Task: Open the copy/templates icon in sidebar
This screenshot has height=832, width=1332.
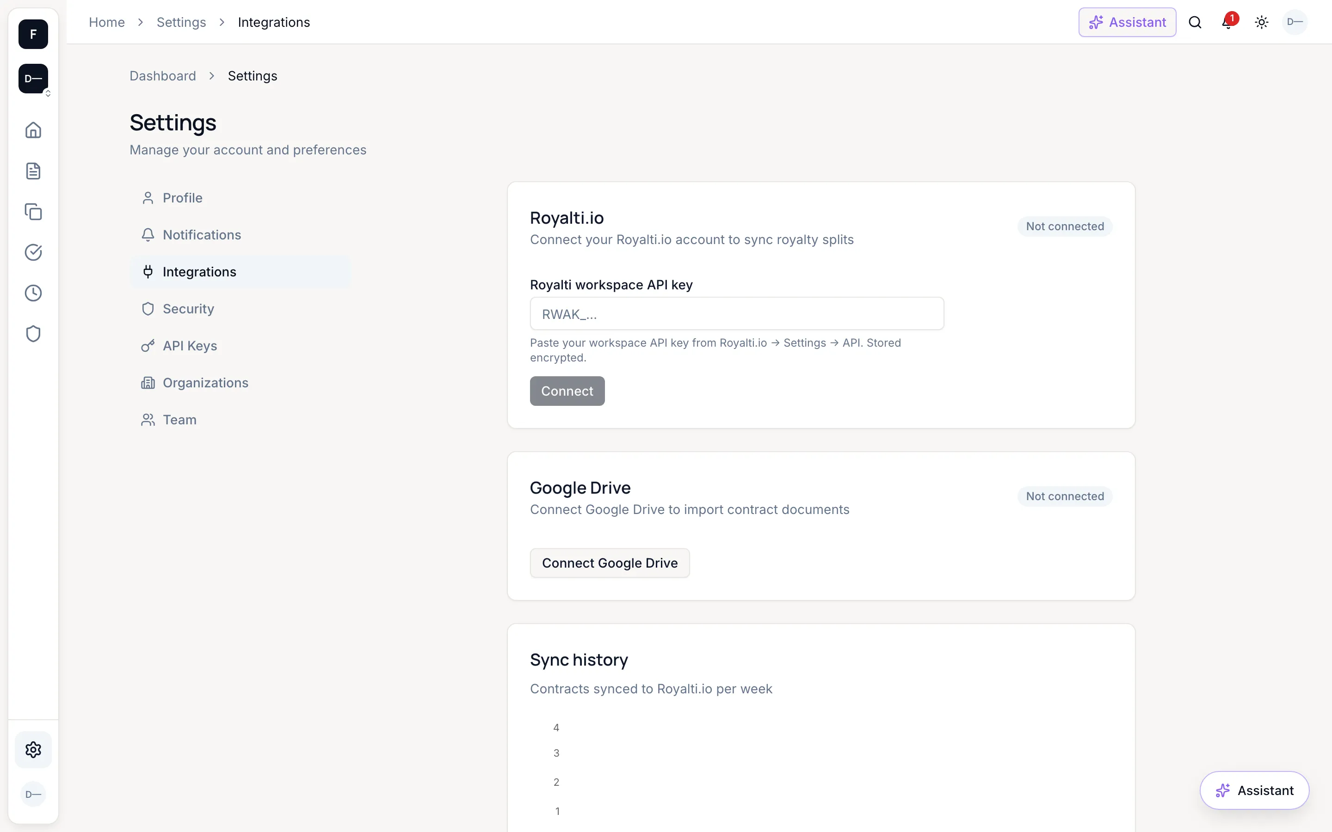Action: (33, 211)
